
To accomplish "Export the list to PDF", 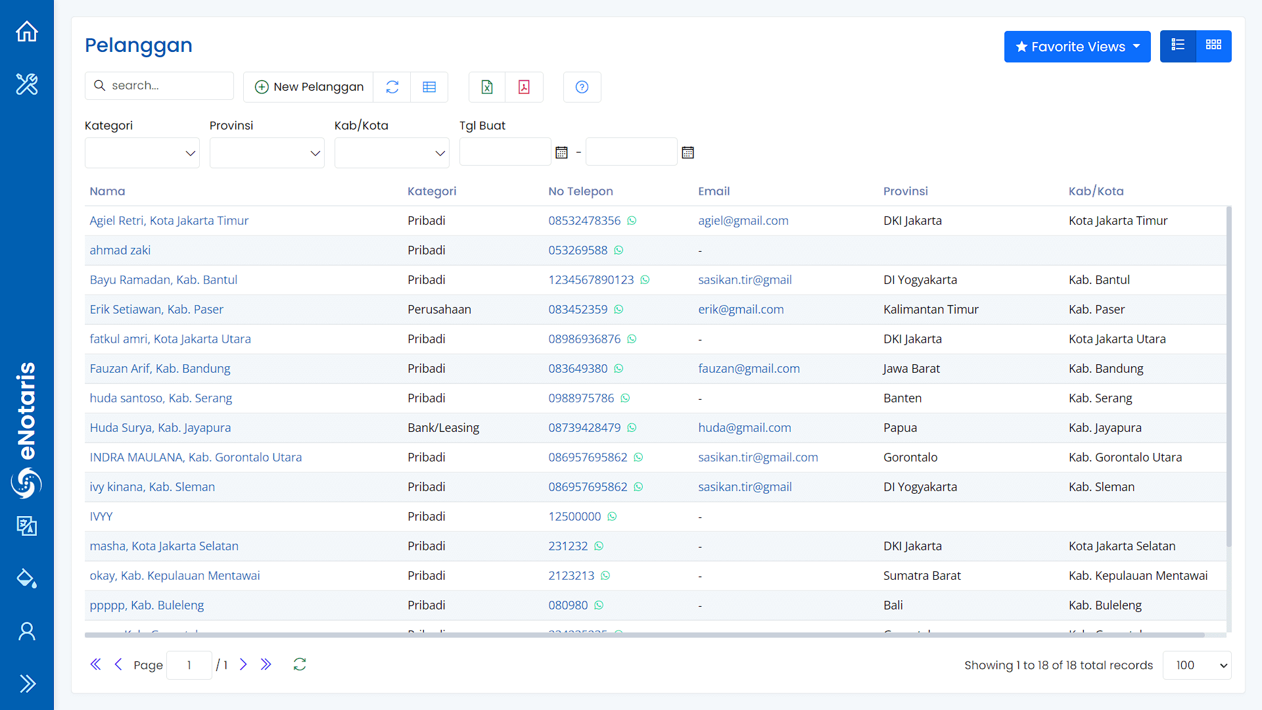I will [x=524, y=87].
